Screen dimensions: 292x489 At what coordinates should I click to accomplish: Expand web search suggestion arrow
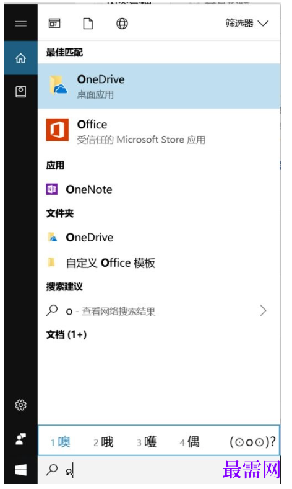pyautogui.click(x=263, y=311)
